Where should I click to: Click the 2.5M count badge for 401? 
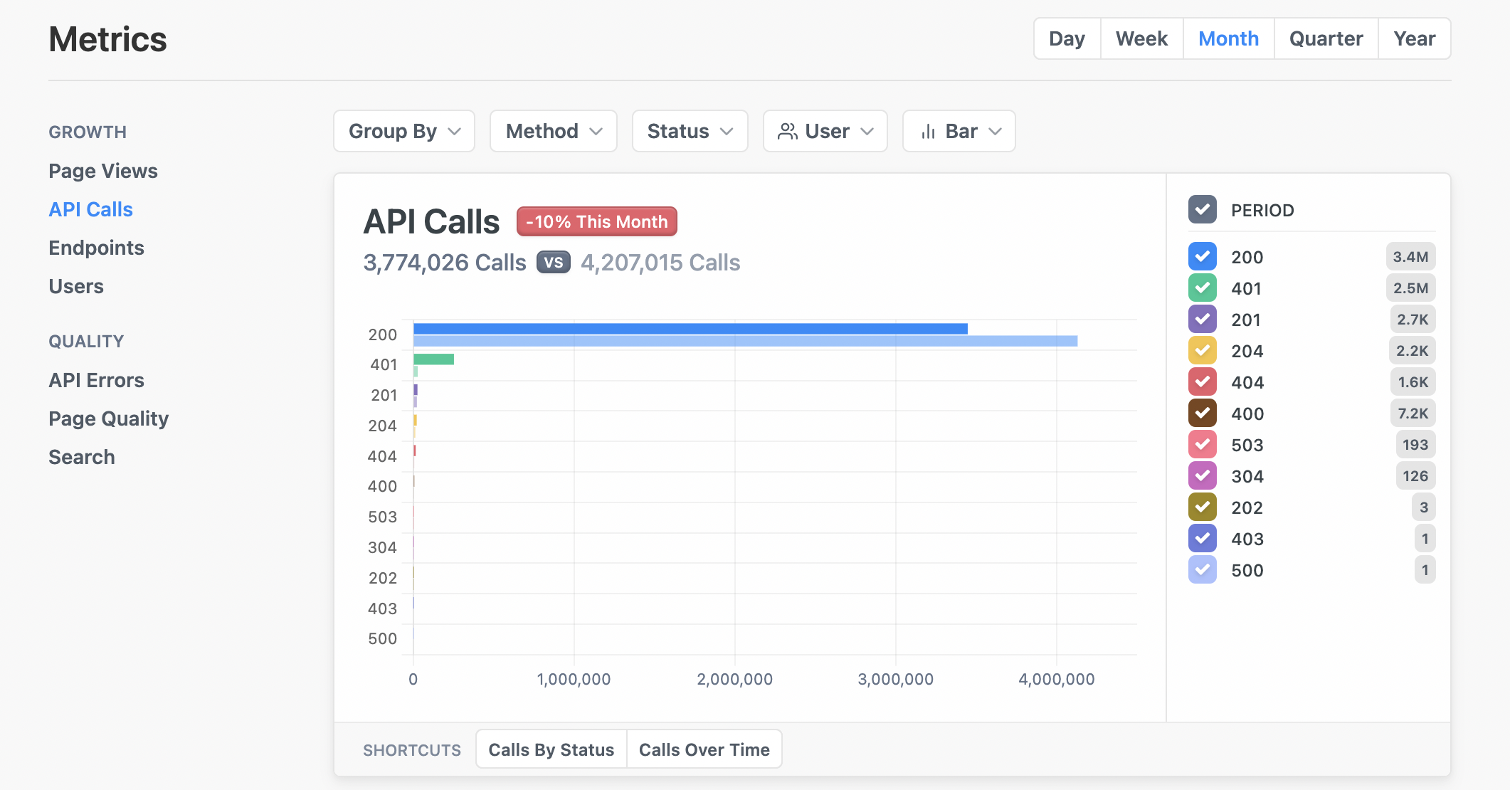point(1410,288)
